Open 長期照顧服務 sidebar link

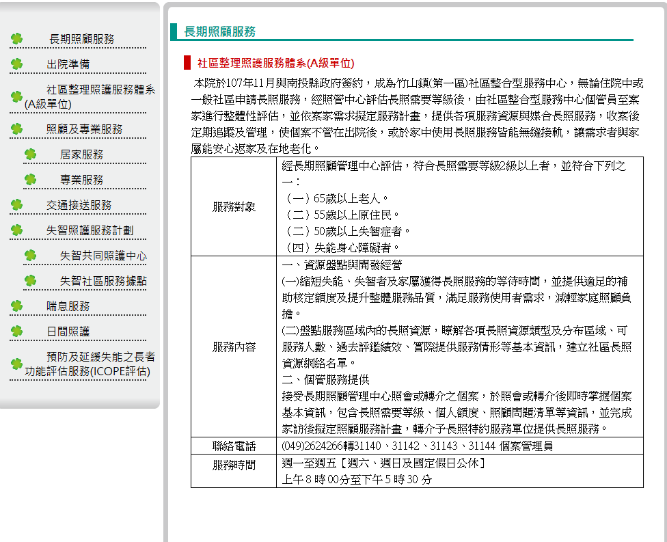click(82, 39)
